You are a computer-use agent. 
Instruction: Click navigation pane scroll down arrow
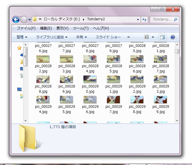[26, 121]
